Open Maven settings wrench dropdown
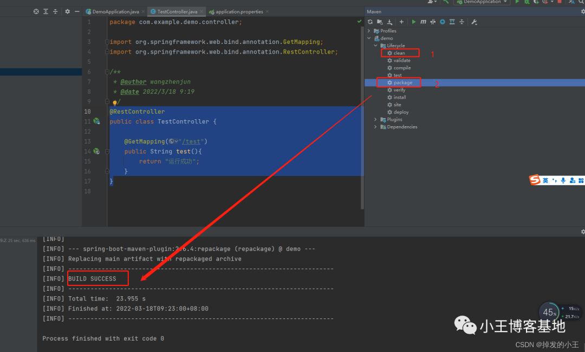Viewport: 585px width, 352px height. (x=474, y=22)
